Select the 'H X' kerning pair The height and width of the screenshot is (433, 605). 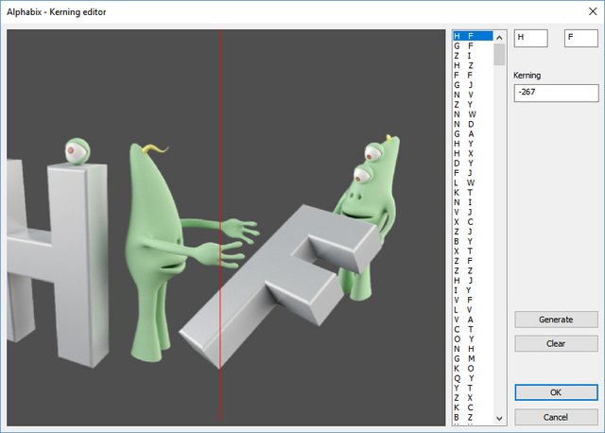point(473,153)
